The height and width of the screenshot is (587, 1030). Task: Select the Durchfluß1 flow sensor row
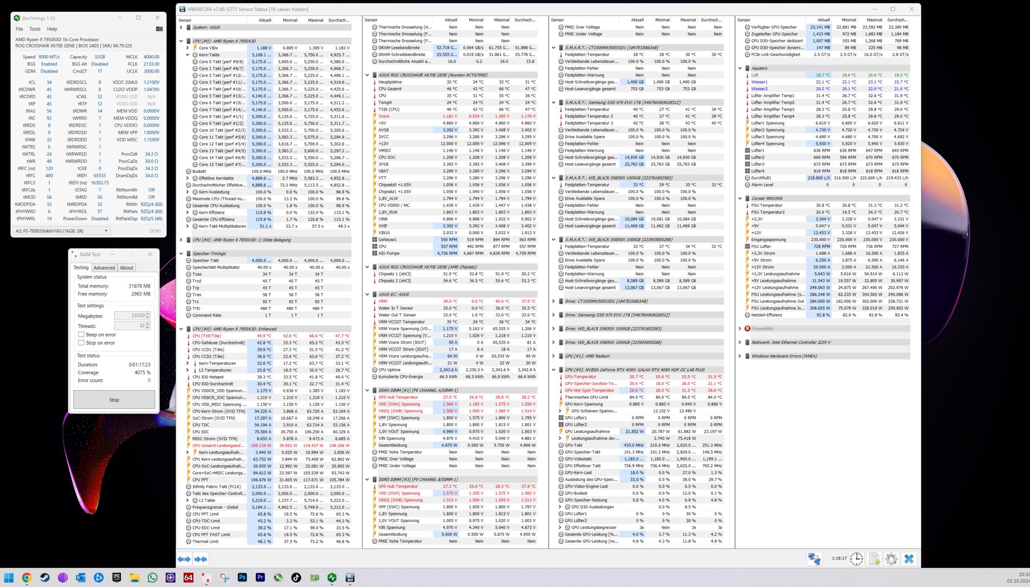point(827,178)
